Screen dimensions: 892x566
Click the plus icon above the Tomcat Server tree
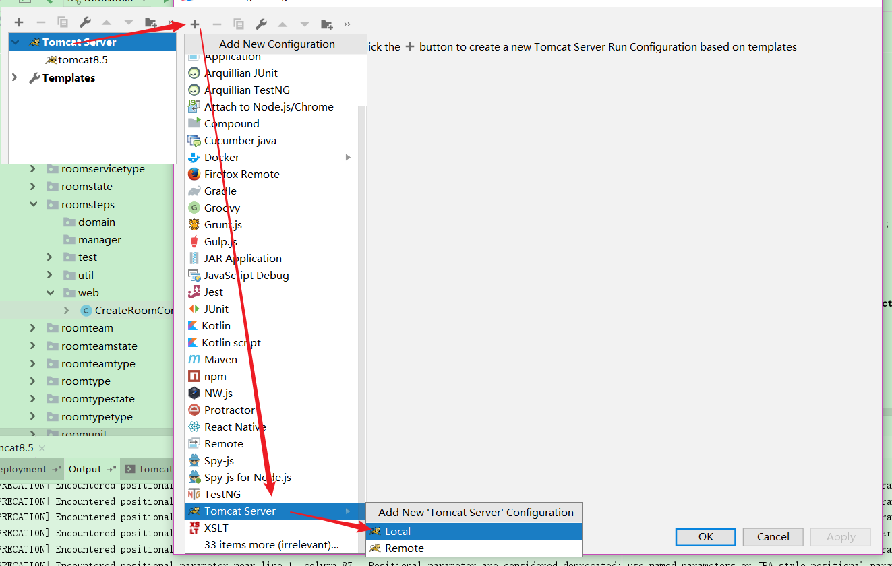19,22
